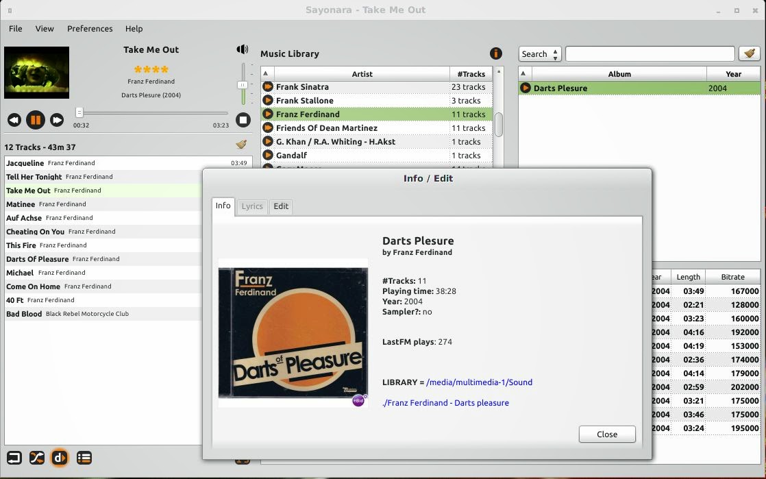Select the track row with bitrate 202000
Image resolution: width=766 pixels, height=479 pixels.
click(x=706, y=386)
